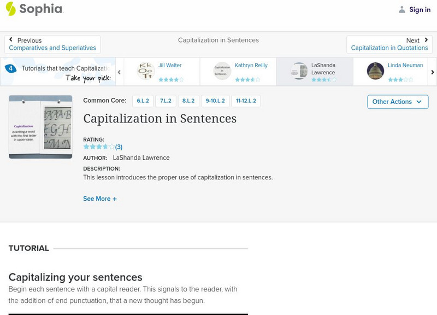Go to Next: Capitalization in Quotations
This screenshot has width=437, height=315.
coord(389,44)
